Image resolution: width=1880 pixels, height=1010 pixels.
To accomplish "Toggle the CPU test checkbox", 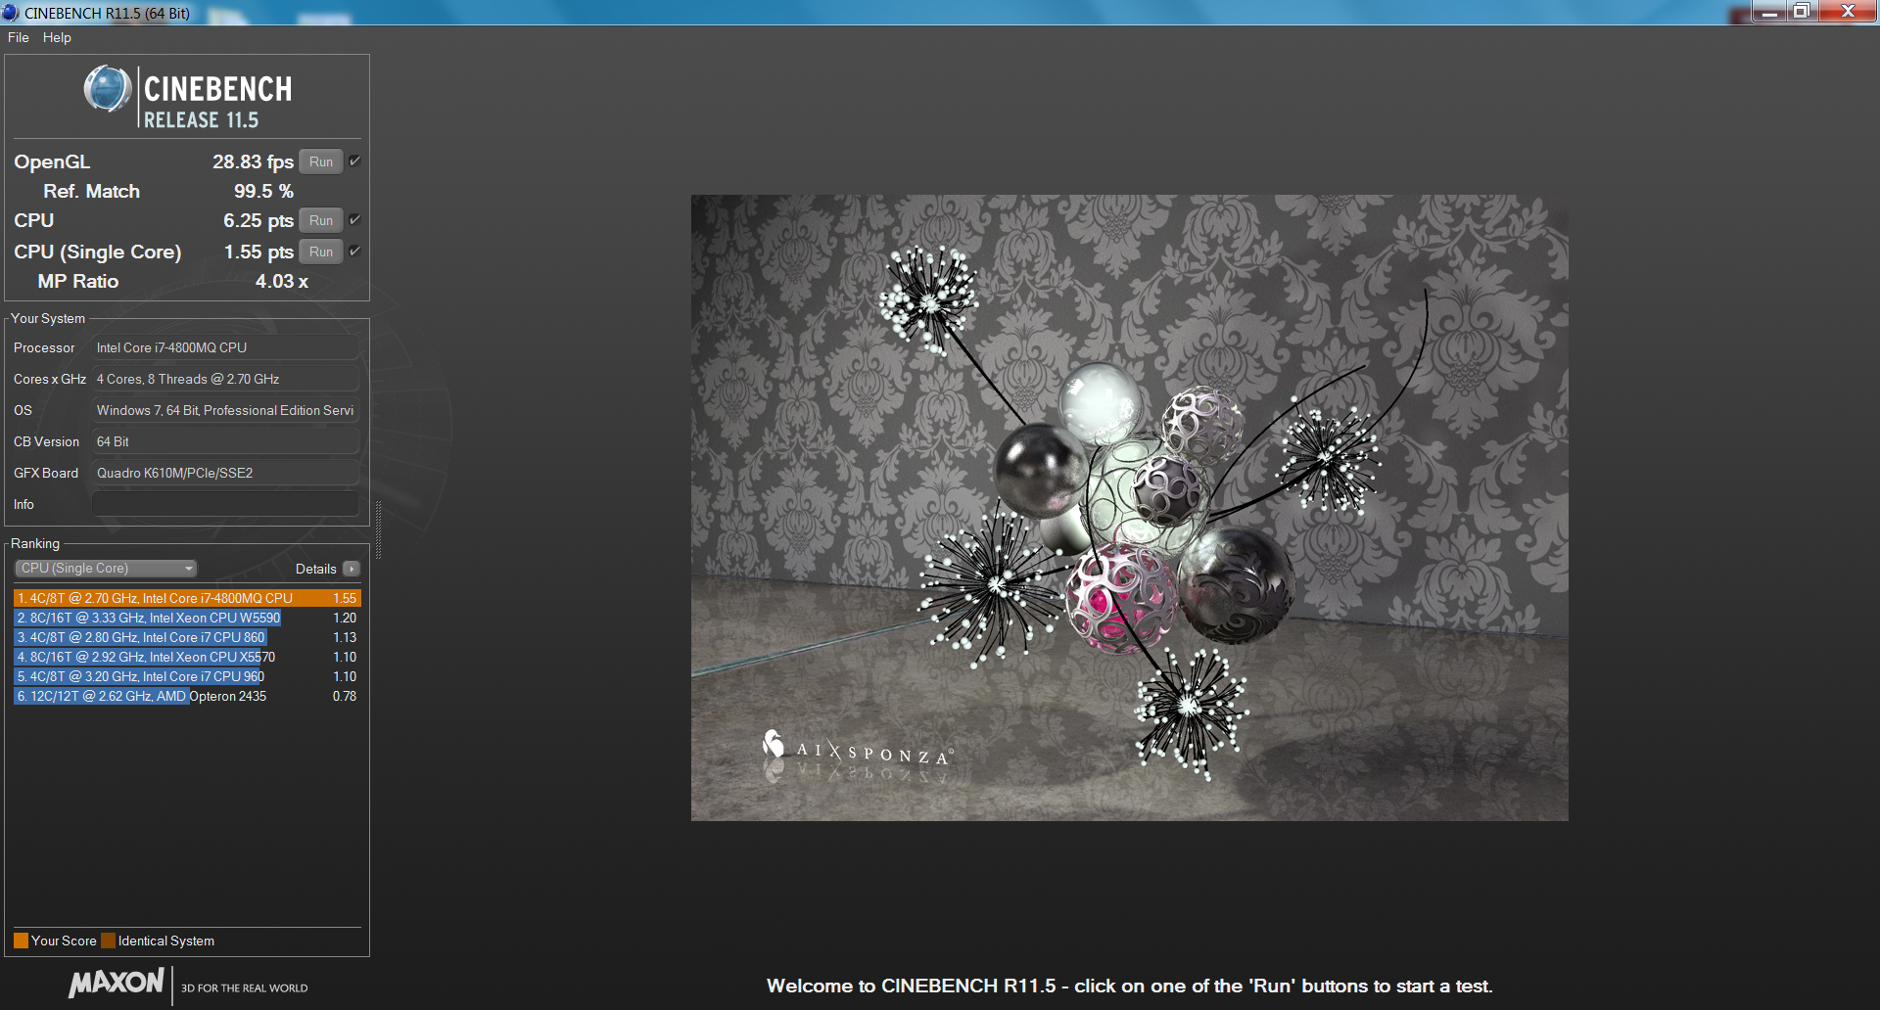I will click(x=354, y=220).
